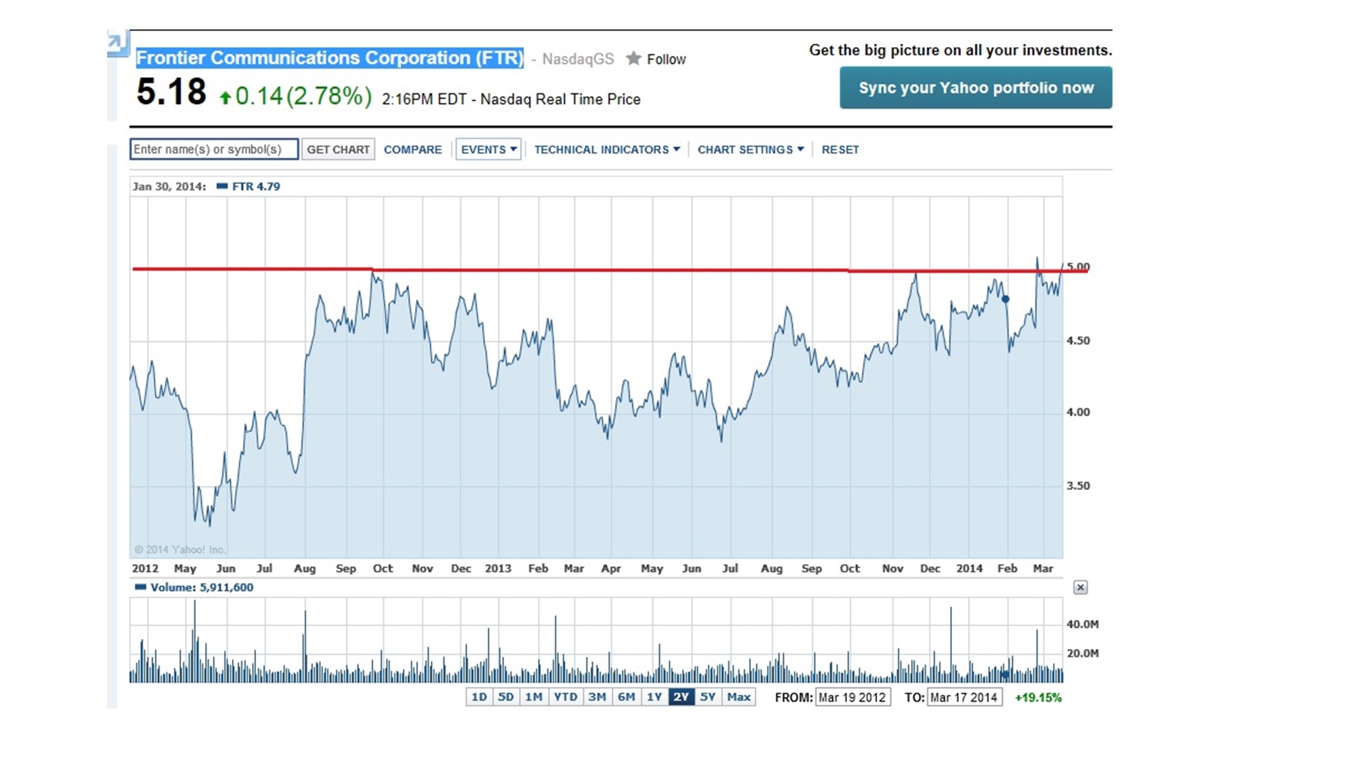Switch to the 6M range

click(x=626, y=697)
